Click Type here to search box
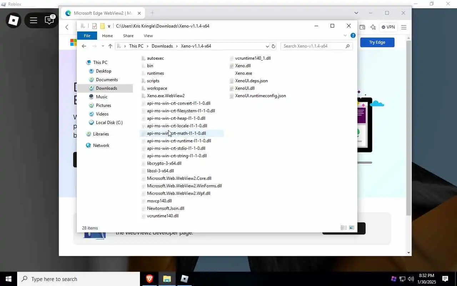 click(x=79, y=279)
